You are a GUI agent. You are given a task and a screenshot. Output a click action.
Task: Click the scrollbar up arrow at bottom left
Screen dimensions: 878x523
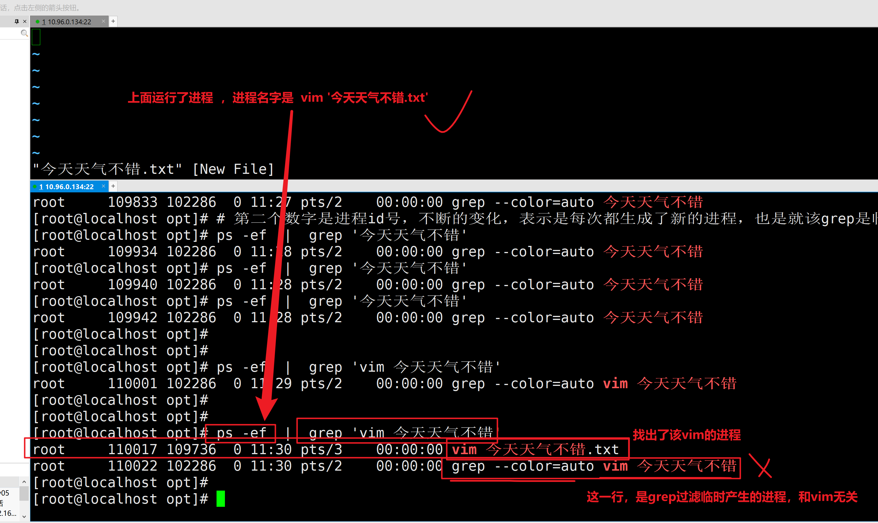24,482
